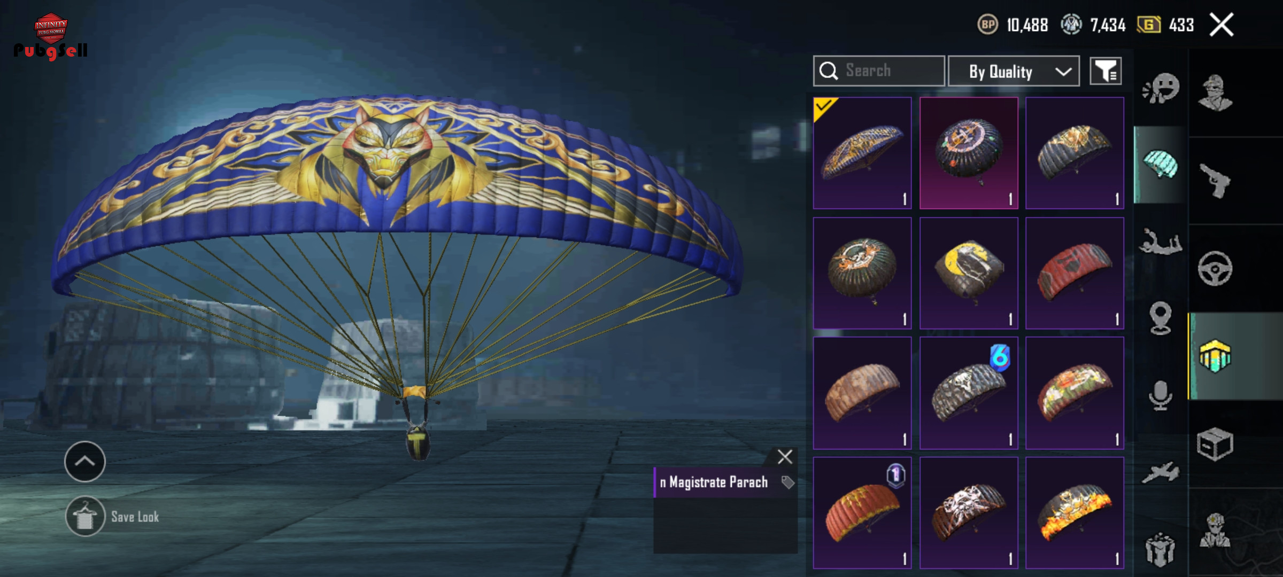Image resolution: width=1283 pixels, height=577 pixels.
Task: Select the flaming parachute thumbnail
Action: click(1075, 513)
